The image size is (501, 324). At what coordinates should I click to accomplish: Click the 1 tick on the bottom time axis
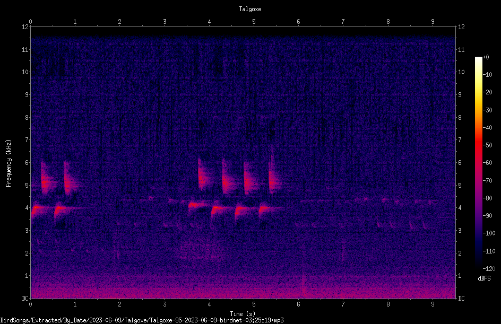tap(75, 304)
